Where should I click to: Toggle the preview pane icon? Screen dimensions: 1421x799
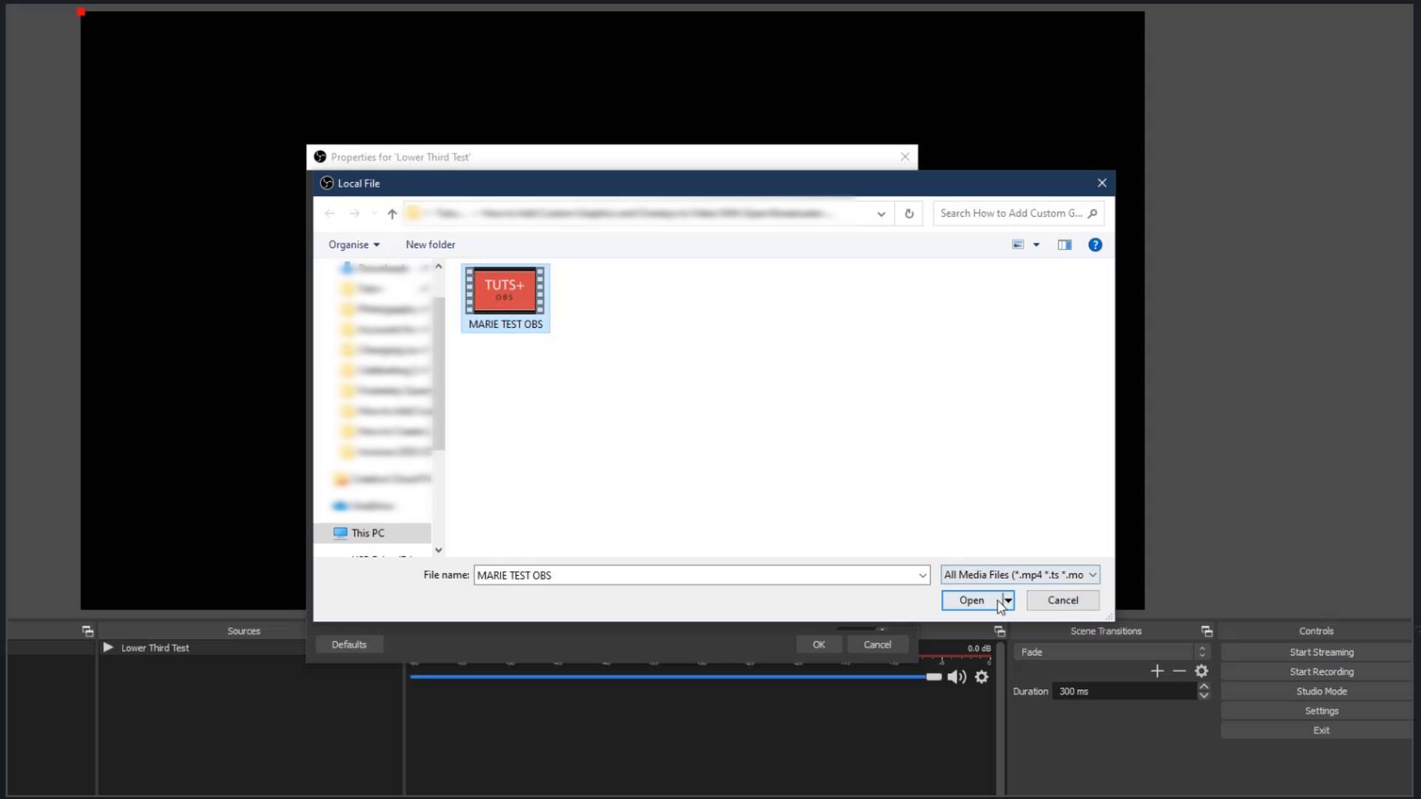[x=1064, y=245]
